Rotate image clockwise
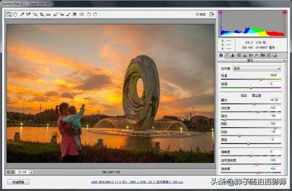This screenshot has width=292, height=191. pos(95,14)
